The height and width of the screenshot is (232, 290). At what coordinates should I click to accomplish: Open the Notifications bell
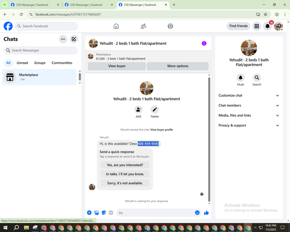pos(267,26)
